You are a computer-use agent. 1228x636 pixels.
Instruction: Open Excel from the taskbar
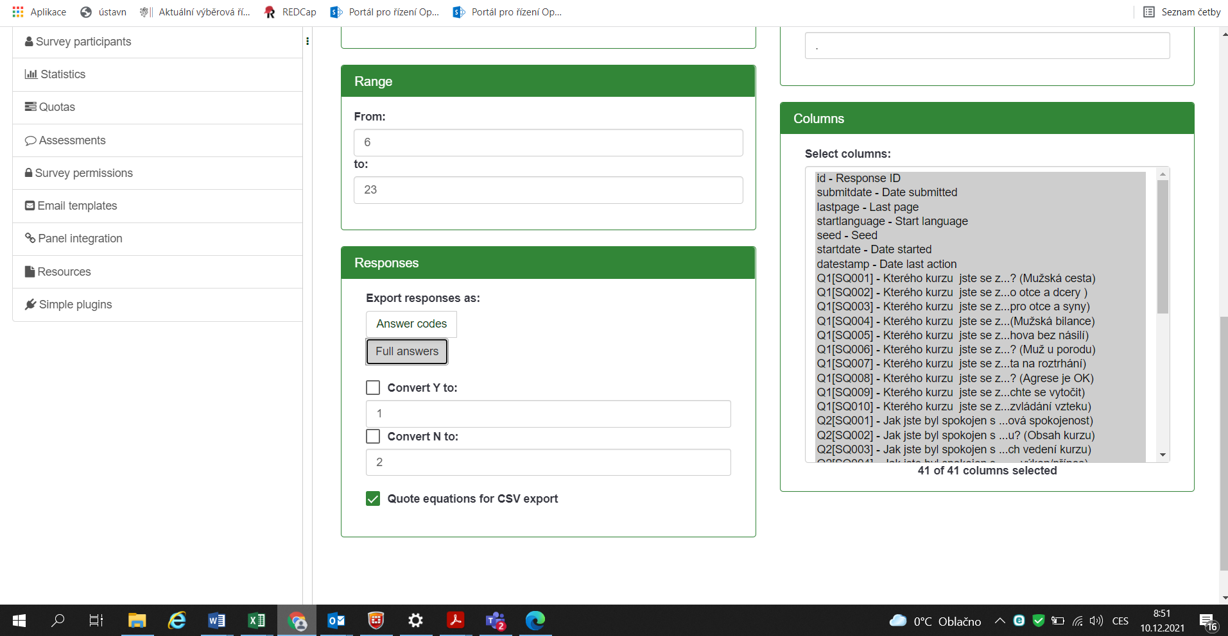pyautogui.click(x=256, y=620)
